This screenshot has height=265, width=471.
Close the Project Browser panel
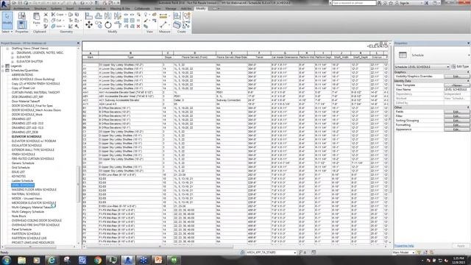(79, 43)
